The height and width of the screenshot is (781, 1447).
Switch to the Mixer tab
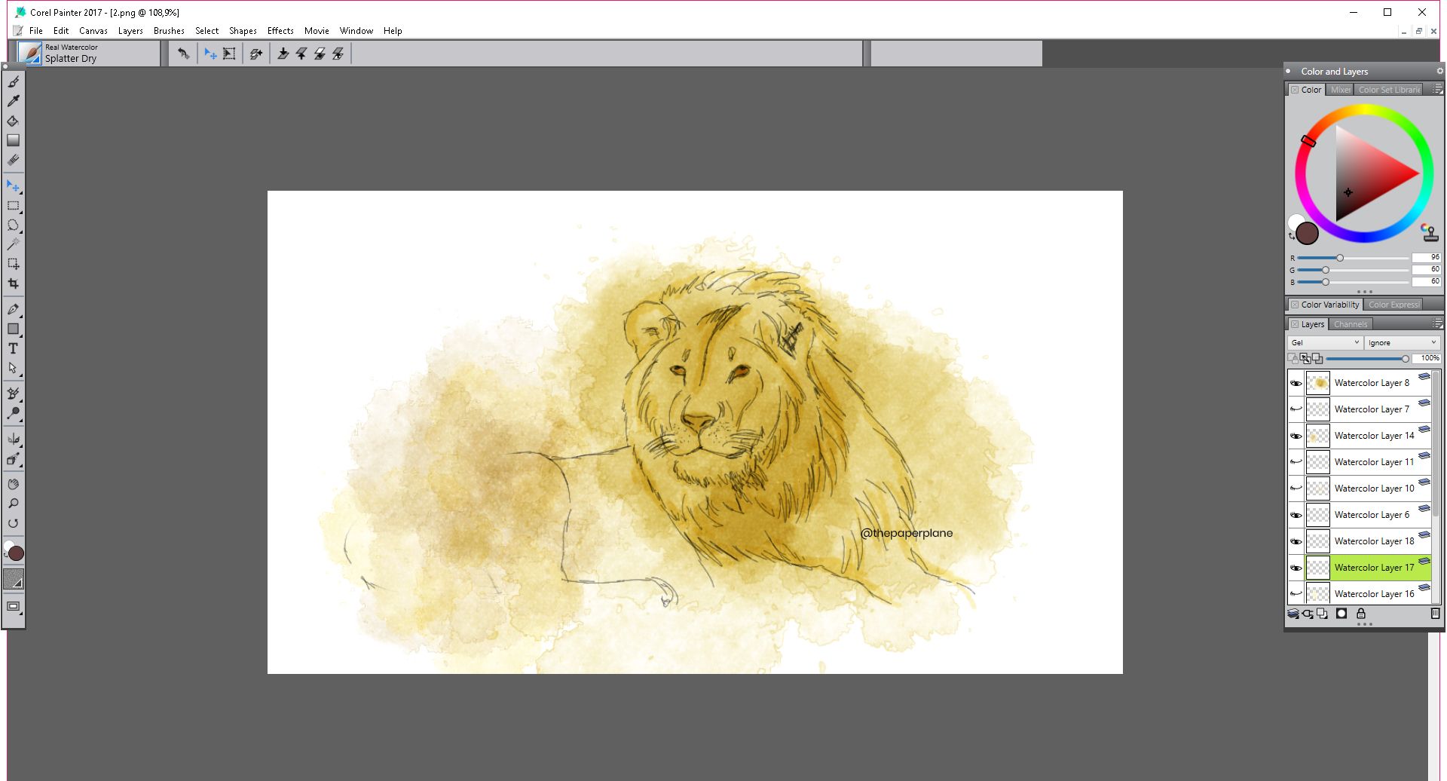click(1340, 90)
